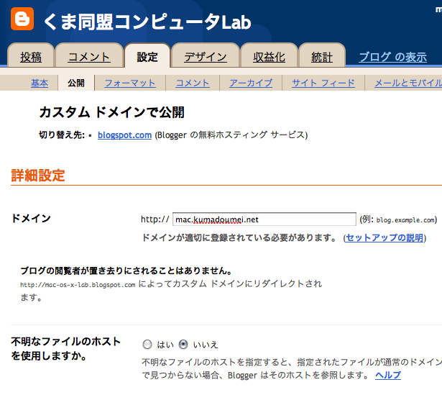The width and height of the screenshot is (442, 395).
Task: Click the orange Blogger logo icon
Action: pyautogui.click(x=22, y=19)
